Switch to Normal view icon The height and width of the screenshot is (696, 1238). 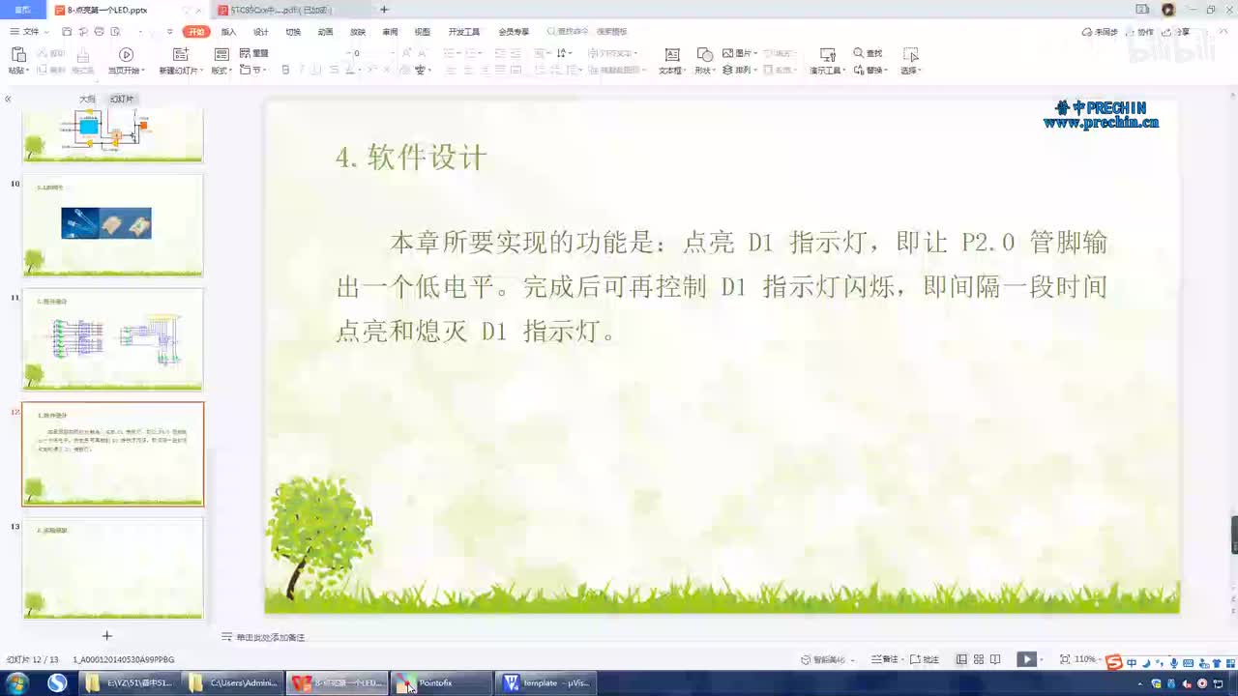coord(961,659)
